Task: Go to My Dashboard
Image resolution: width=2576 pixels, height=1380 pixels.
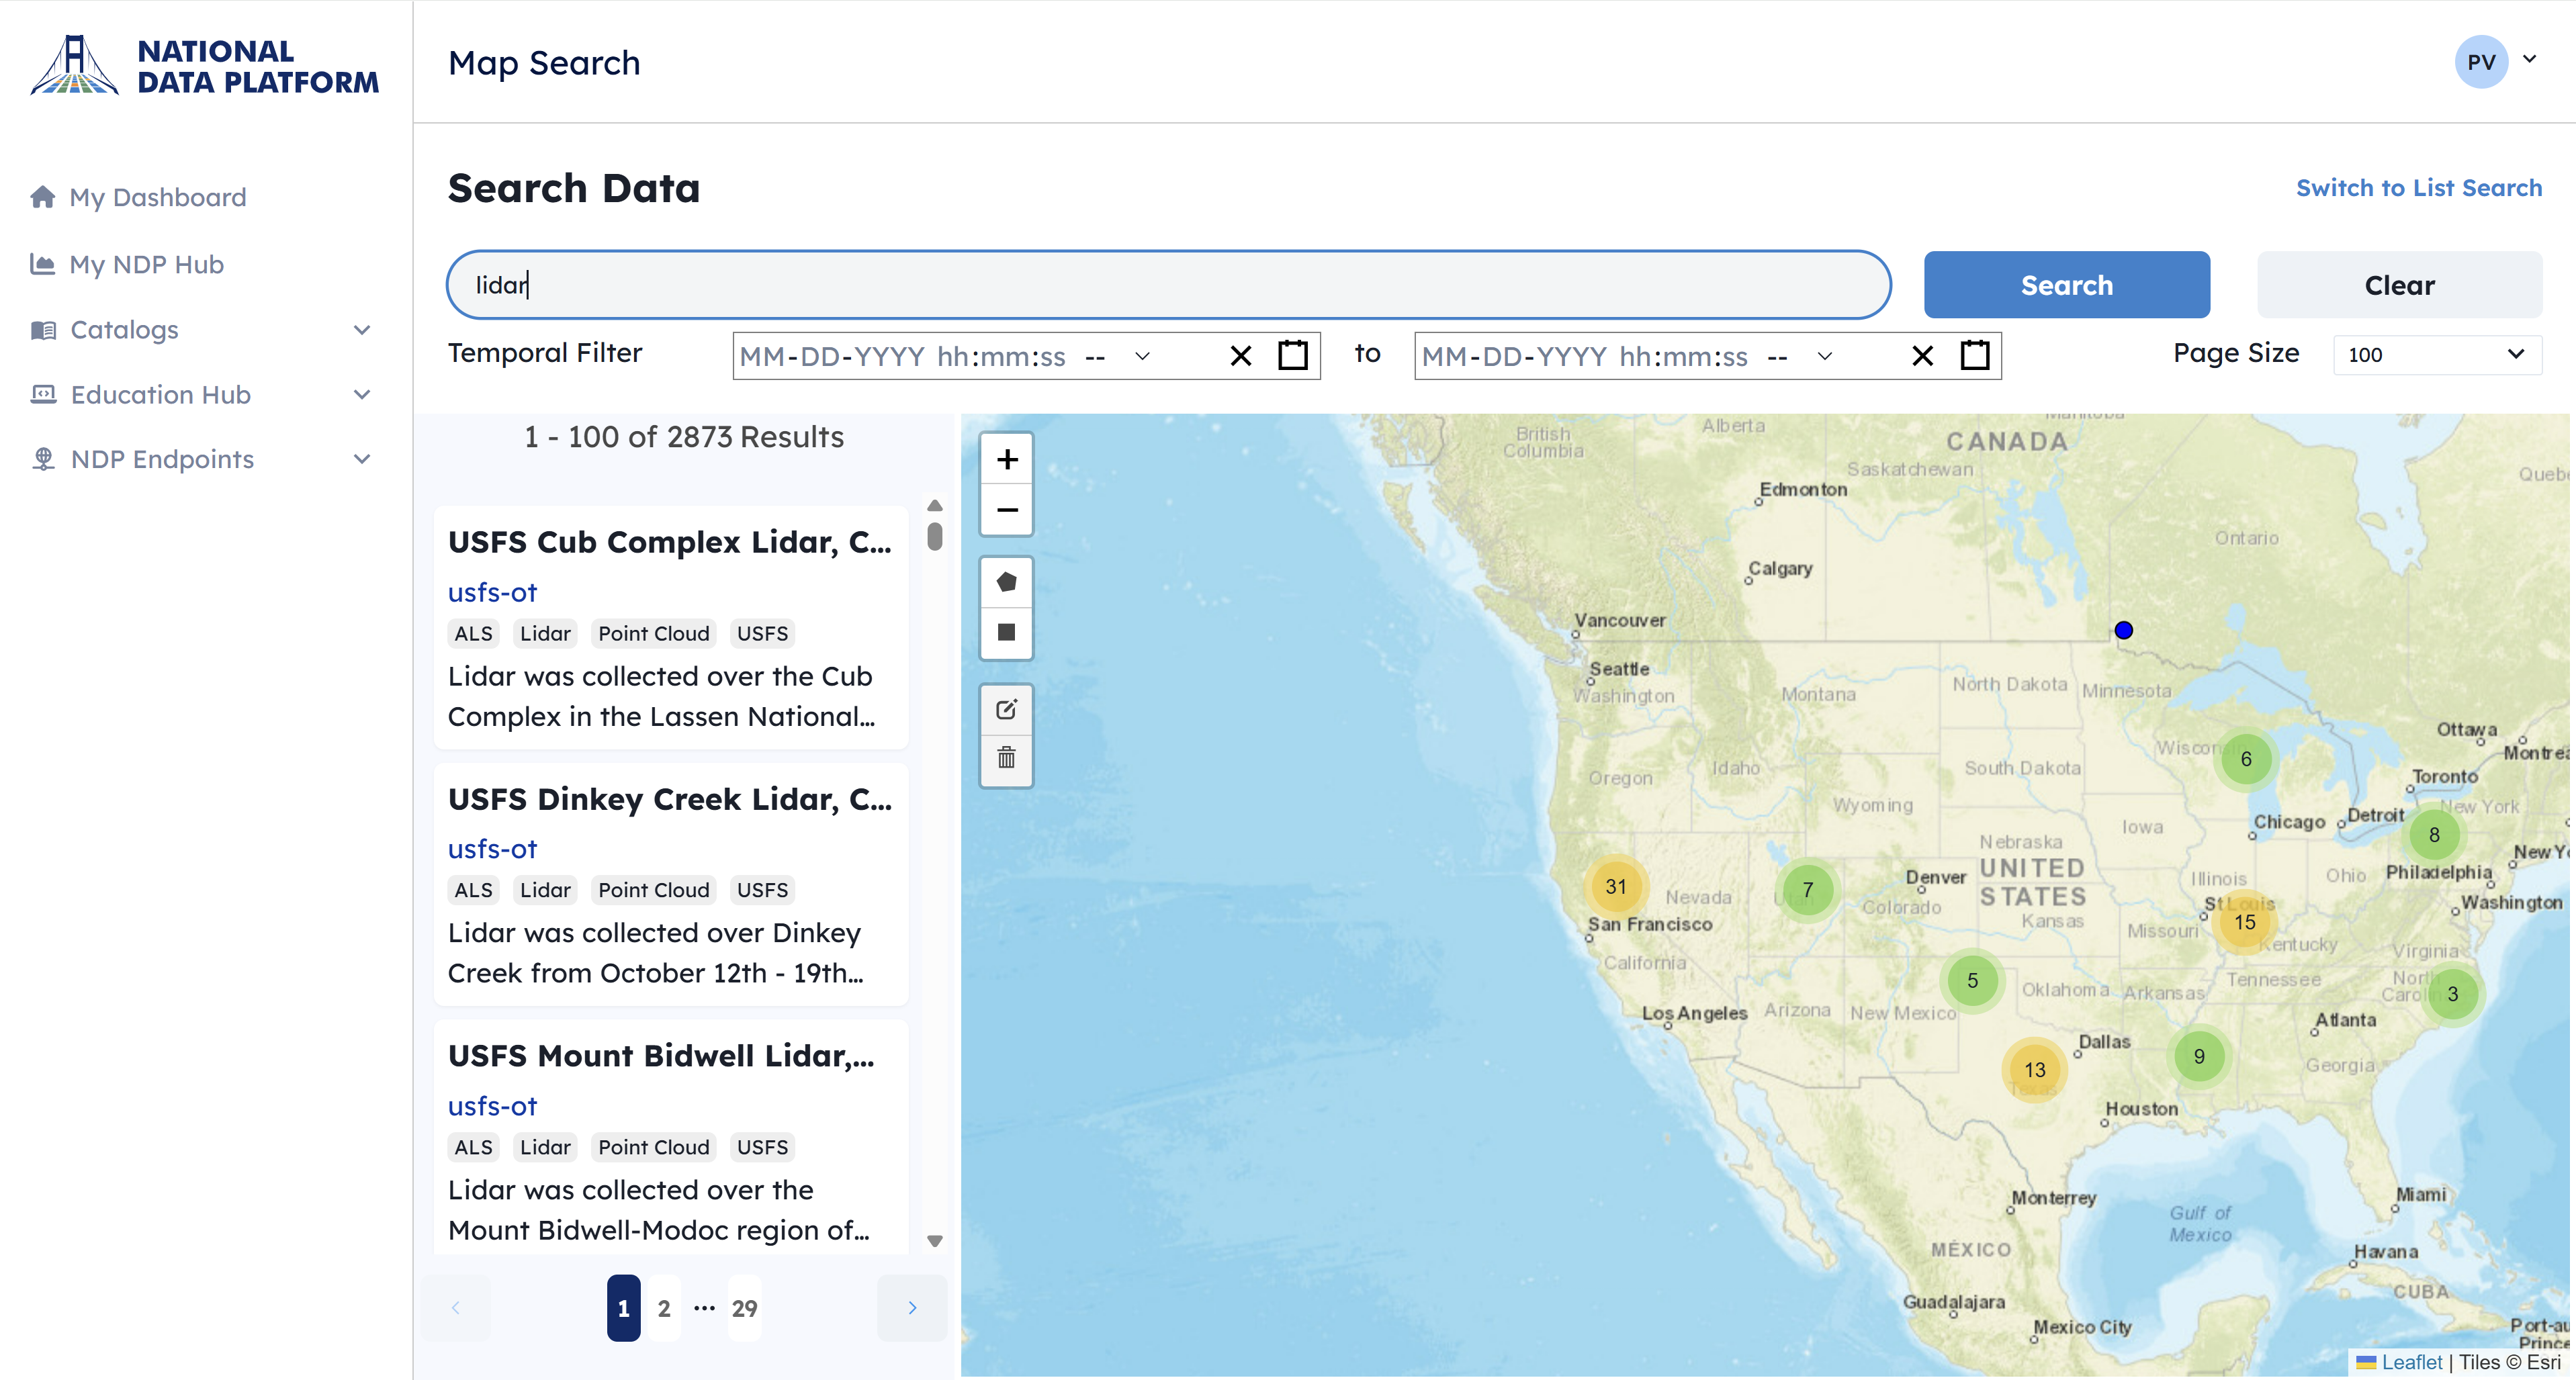Action: coord(157,197)
